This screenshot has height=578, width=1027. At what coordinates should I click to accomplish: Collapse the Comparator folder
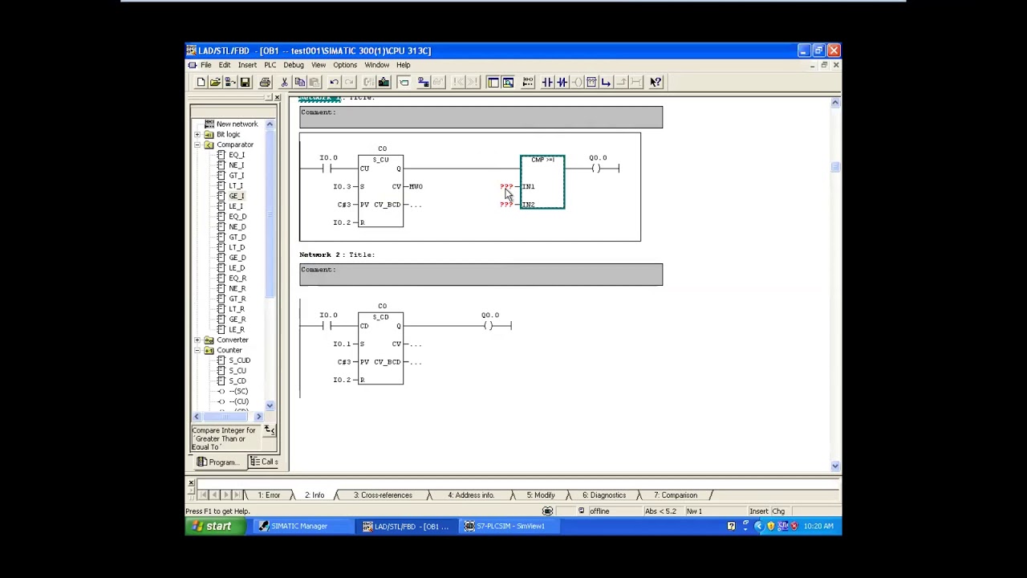click(x=197, y=144)
